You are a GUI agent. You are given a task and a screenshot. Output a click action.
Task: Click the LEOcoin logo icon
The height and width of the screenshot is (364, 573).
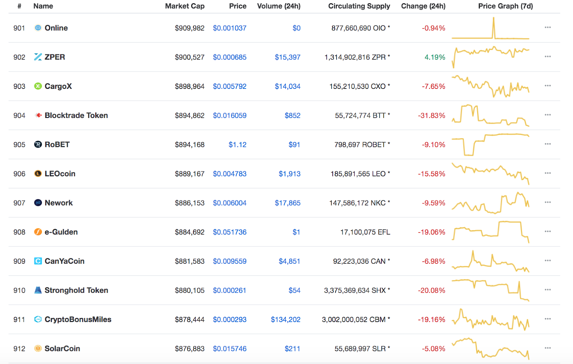[38, 174]
